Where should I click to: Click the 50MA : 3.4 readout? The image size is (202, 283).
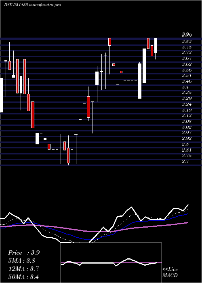click(24, 277)
